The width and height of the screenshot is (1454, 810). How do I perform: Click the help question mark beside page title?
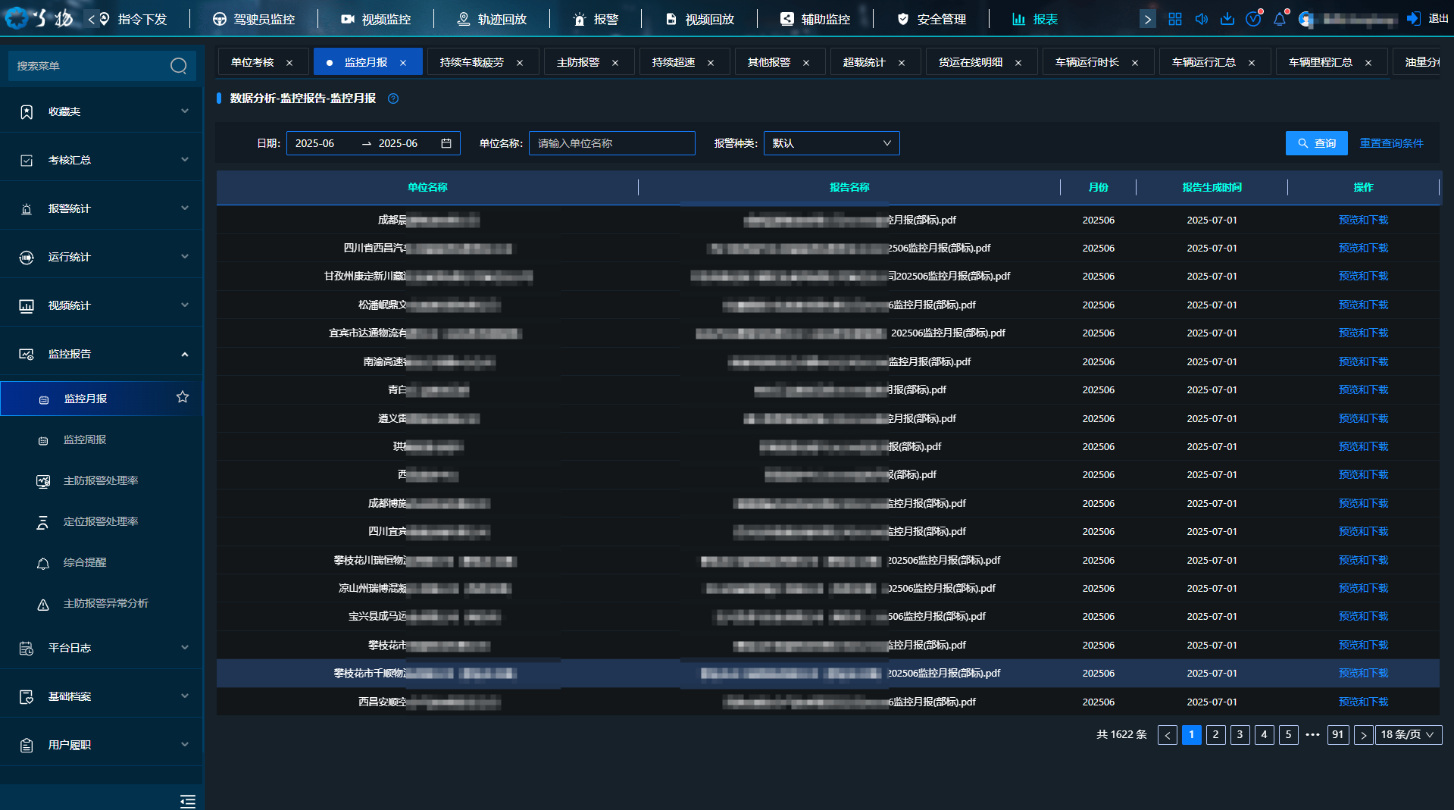(393, 99)
